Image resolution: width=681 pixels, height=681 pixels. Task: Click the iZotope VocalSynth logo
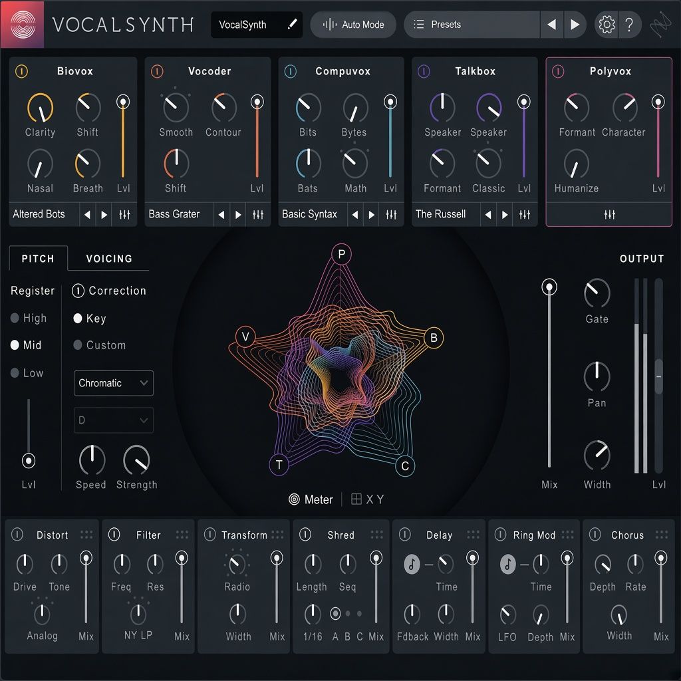point(22,25)
